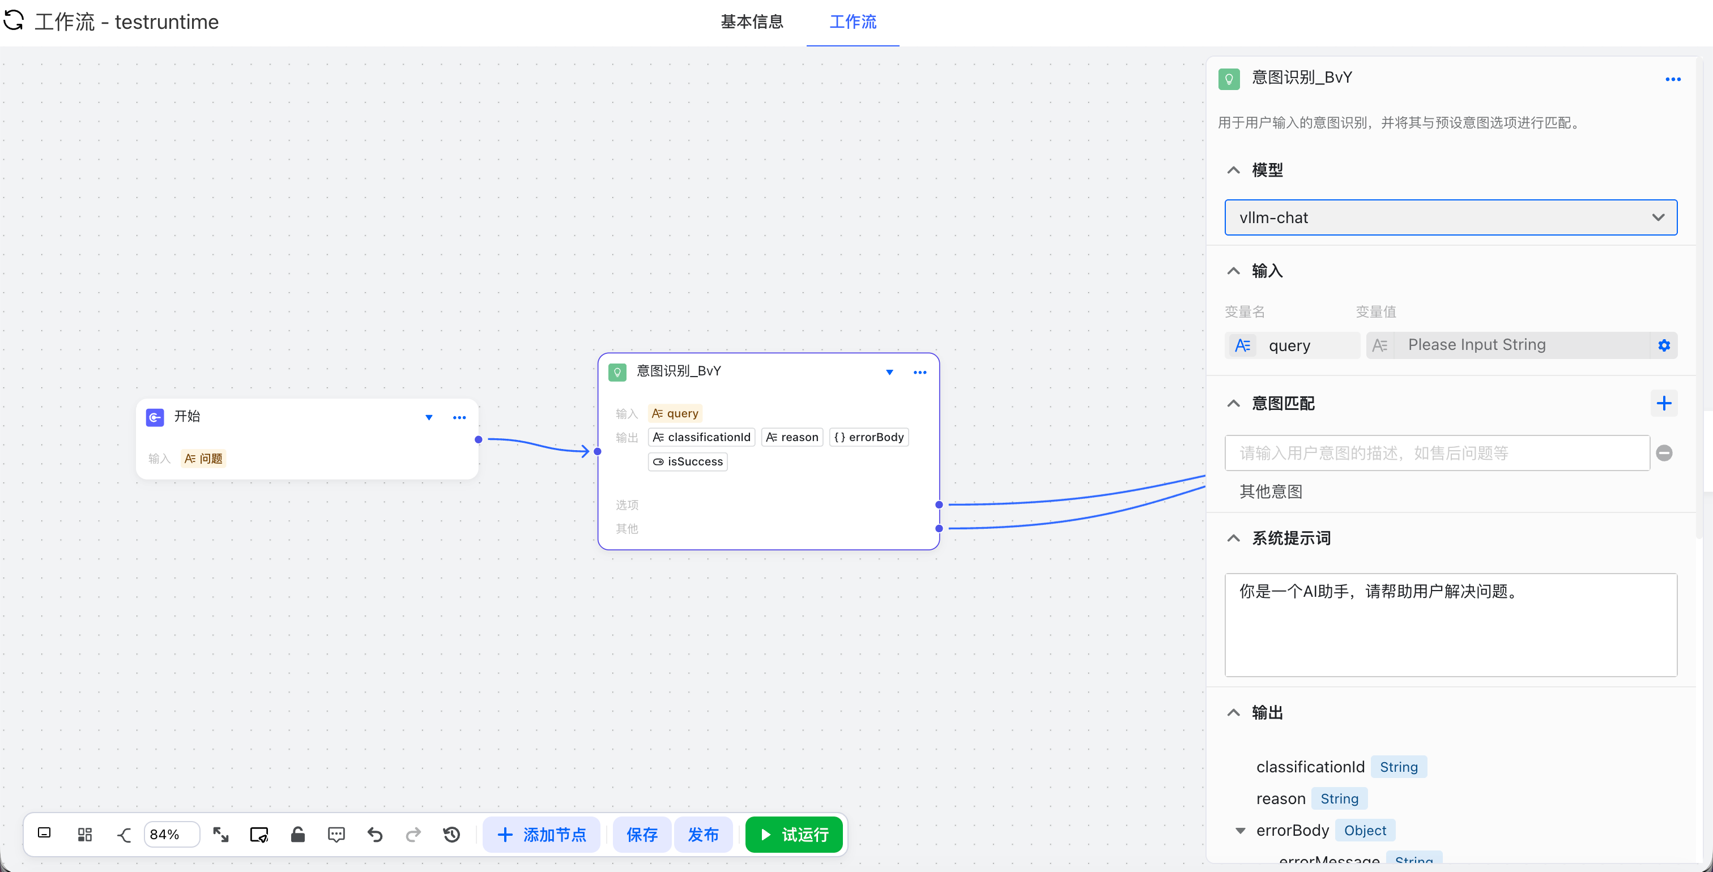Click the comment bubble icon in toolbar
The width and height of the screenshot is (1713, 872).
(336, 834)
